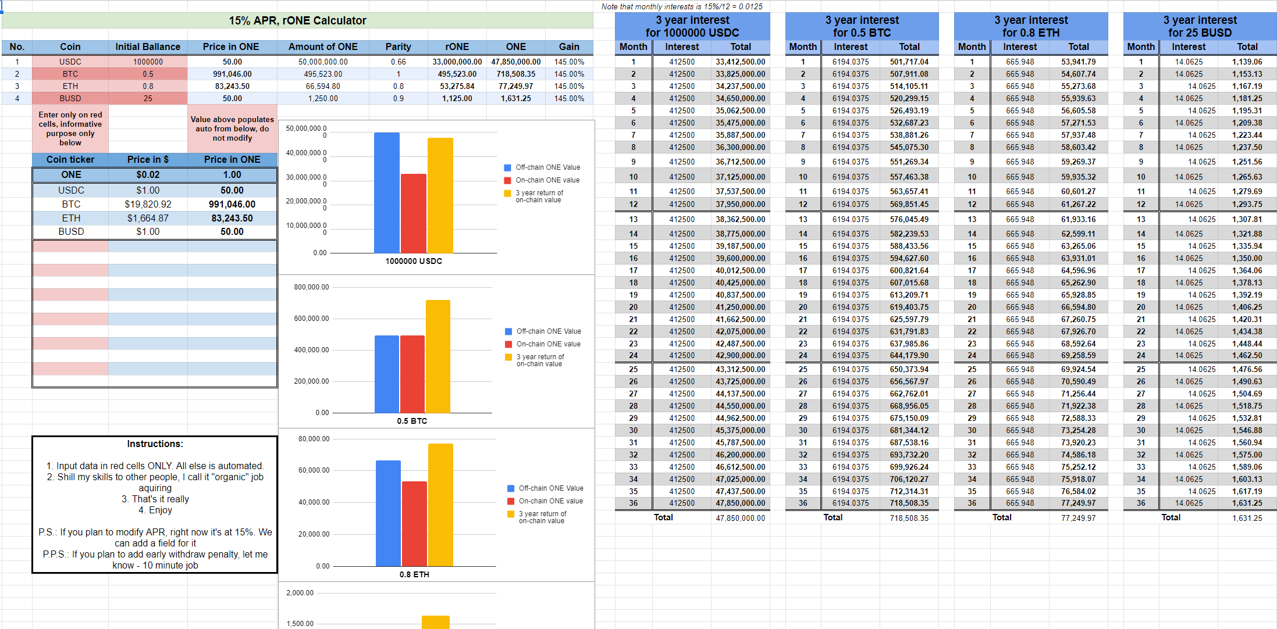Click the blue Off-chain ONE Value legend swatch in USDC chart
The height and width of the screenshot is (629, 1277).
click(507, 167)
